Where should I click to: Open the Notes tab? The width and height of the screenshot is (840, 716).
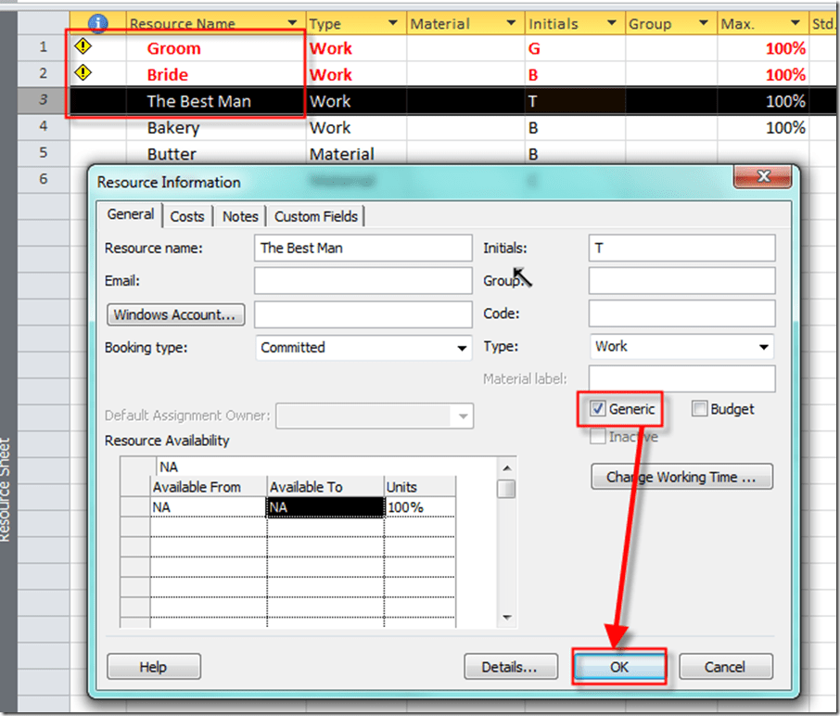coord(240,216)
